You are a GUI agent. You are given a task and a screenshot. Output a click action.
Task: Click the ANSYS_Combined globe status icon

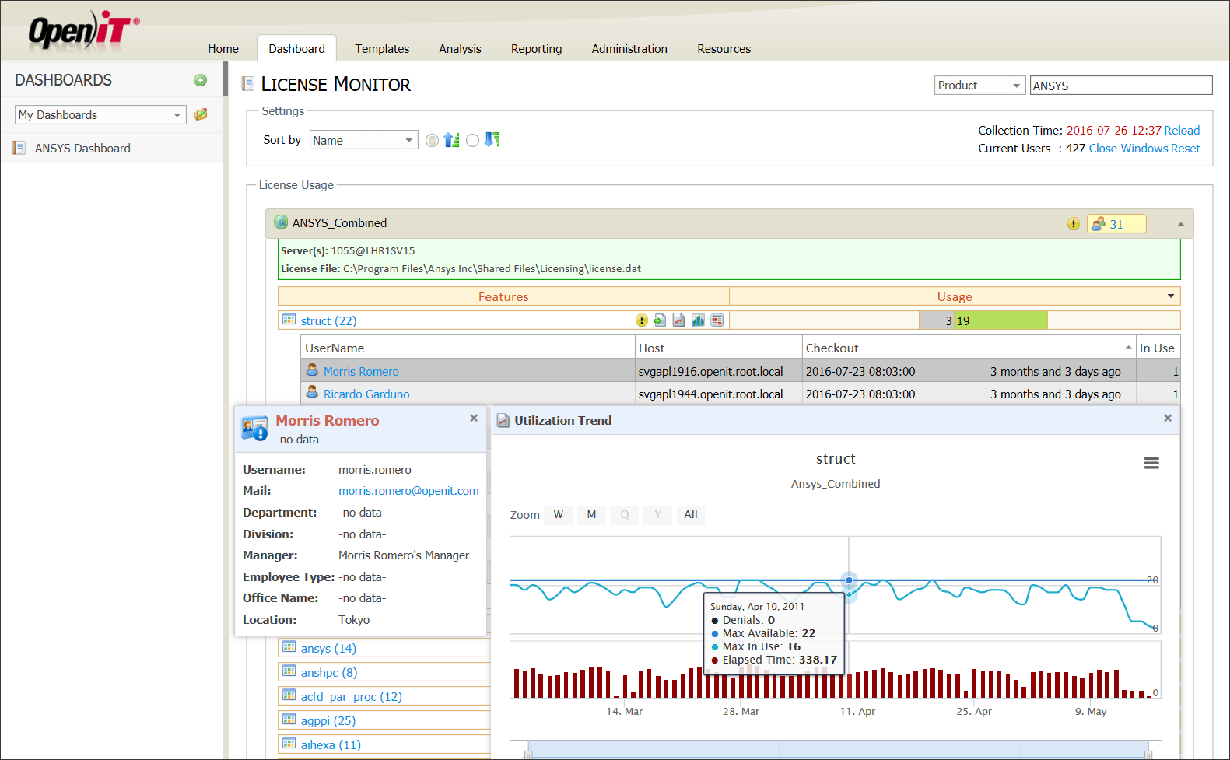(x=281, y=222)
